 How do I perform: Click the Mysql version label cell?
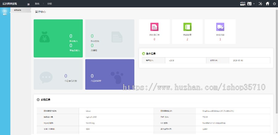coord(58,123)
